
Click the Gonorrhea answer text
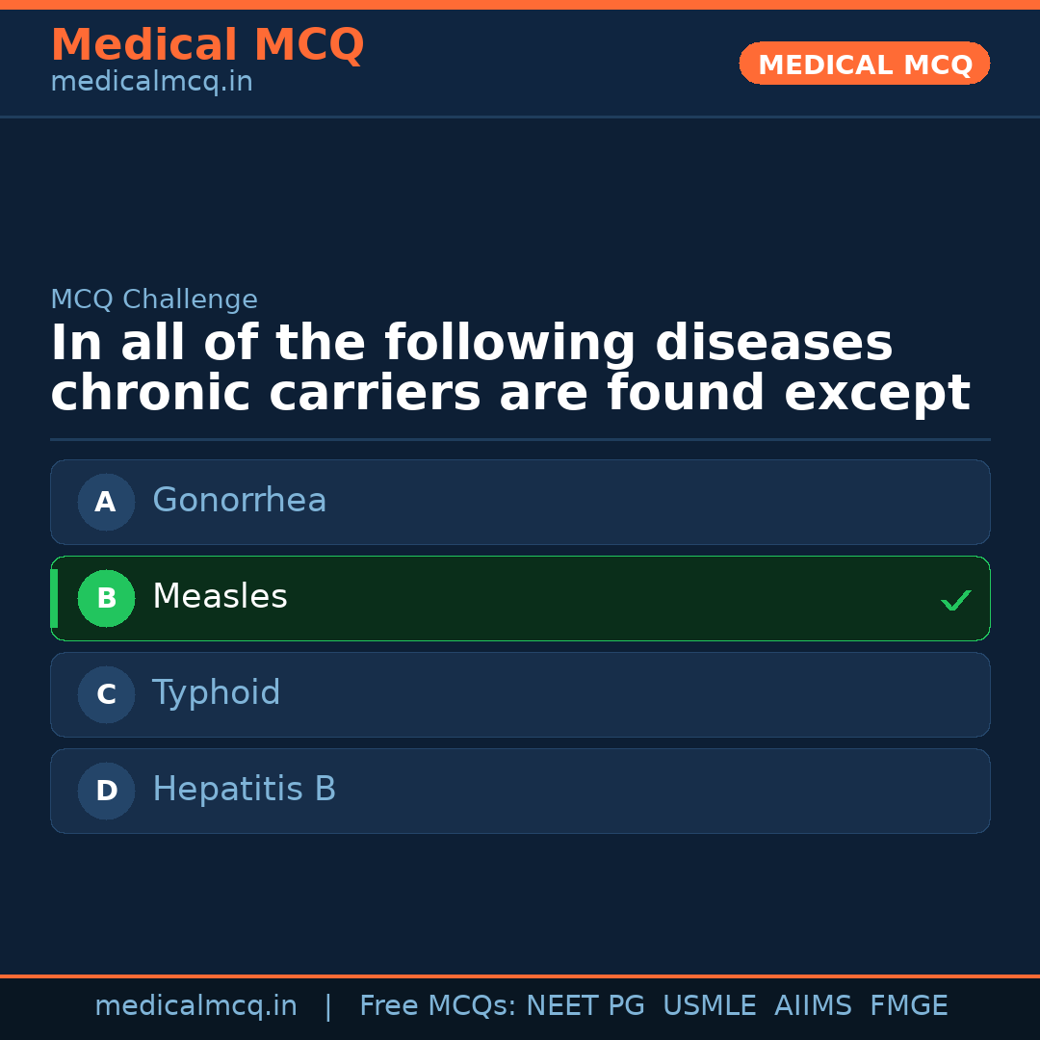[239, 501]
